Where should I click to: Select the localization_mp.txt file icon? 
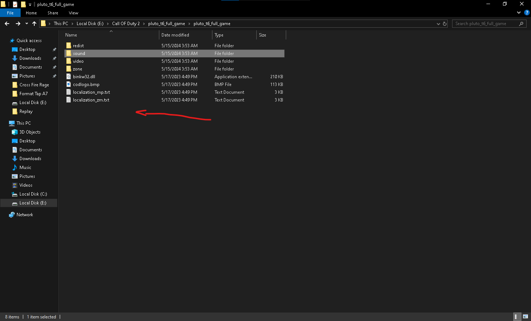69,92
